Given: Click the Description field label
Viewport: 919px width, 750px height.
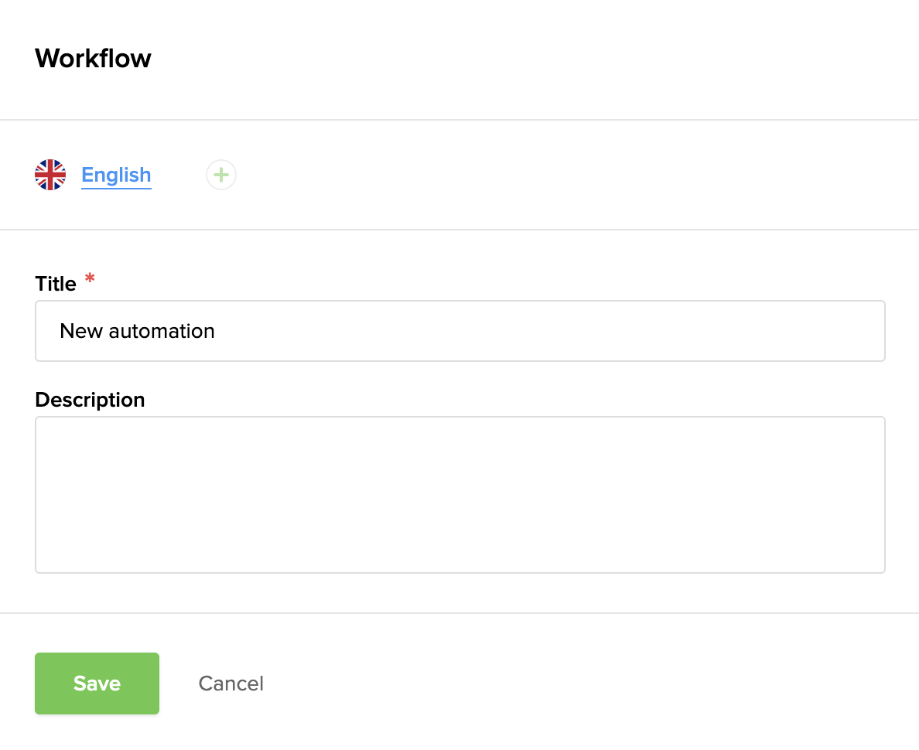Looking at the screenshot, I should click(x=90, y=400).
